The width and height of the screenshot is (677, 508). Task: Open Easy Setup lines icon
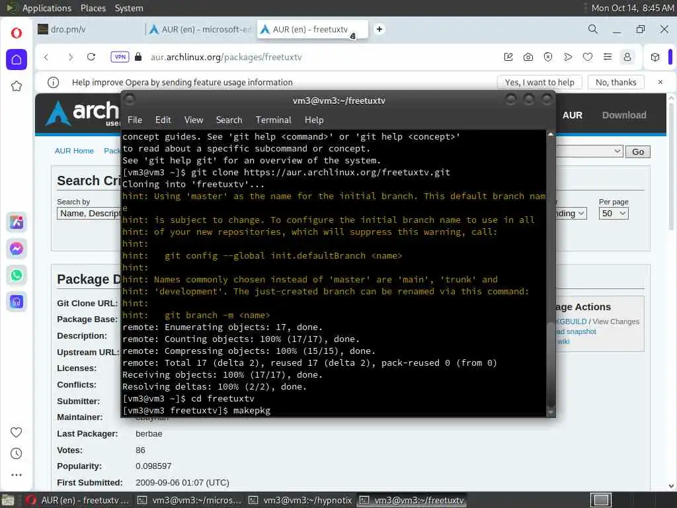click(x=608, y=57)
